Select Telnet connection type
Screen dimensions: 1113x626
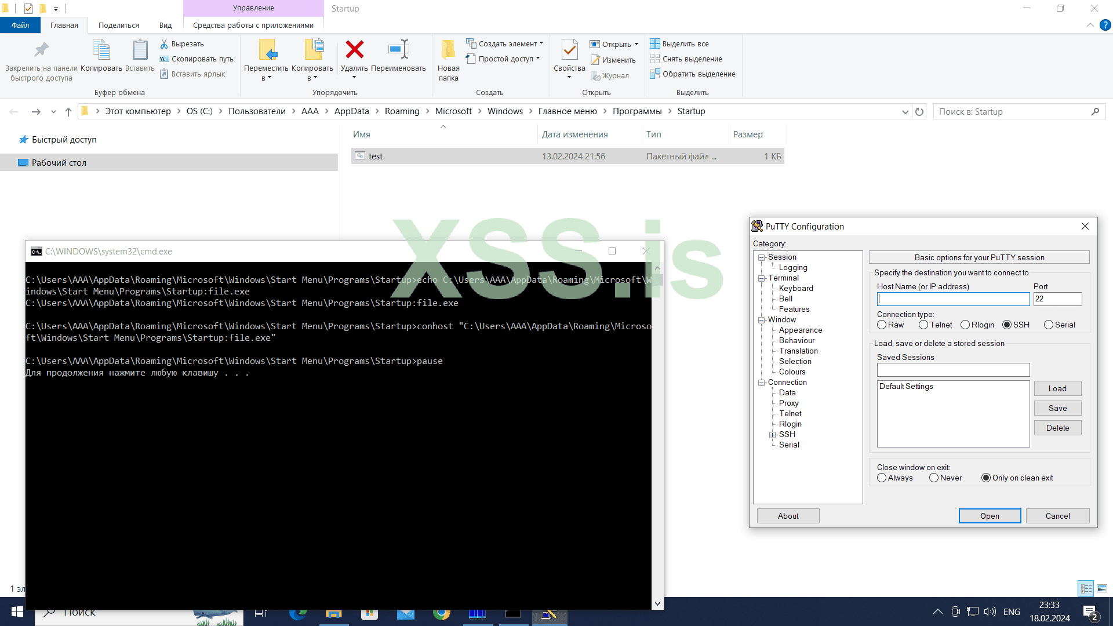[x=922, y=325]
